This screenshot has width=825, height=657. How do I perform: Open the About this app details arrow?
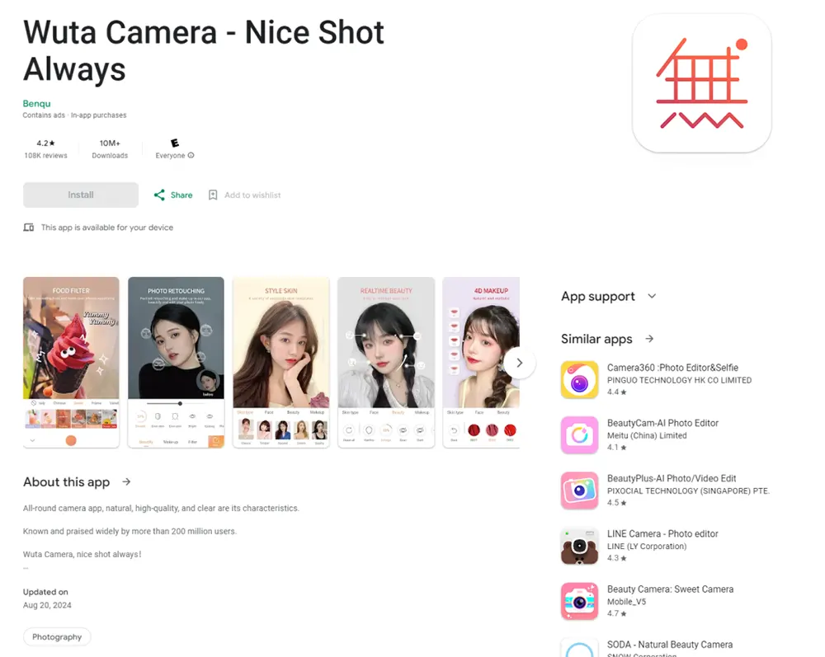125,482
